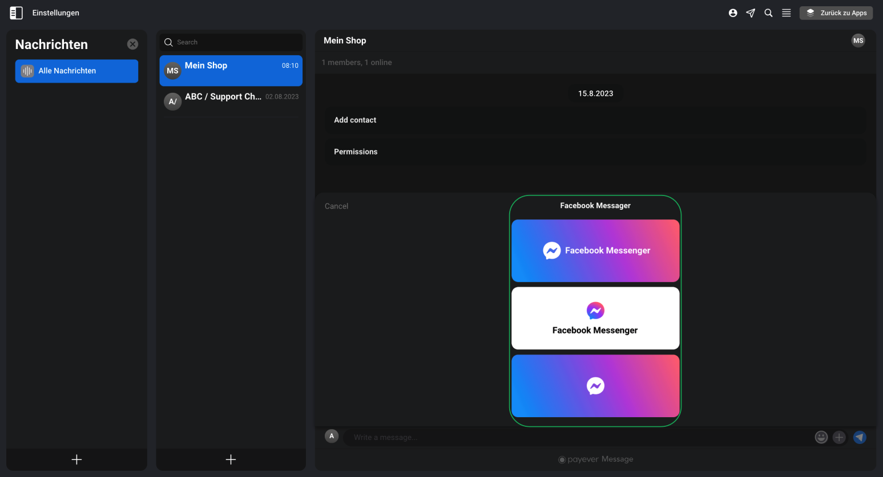Viewport: 883px width, 477px height.
Task: Open the ABC / Support Ch... conversation
Action: [x=231, y=101]
